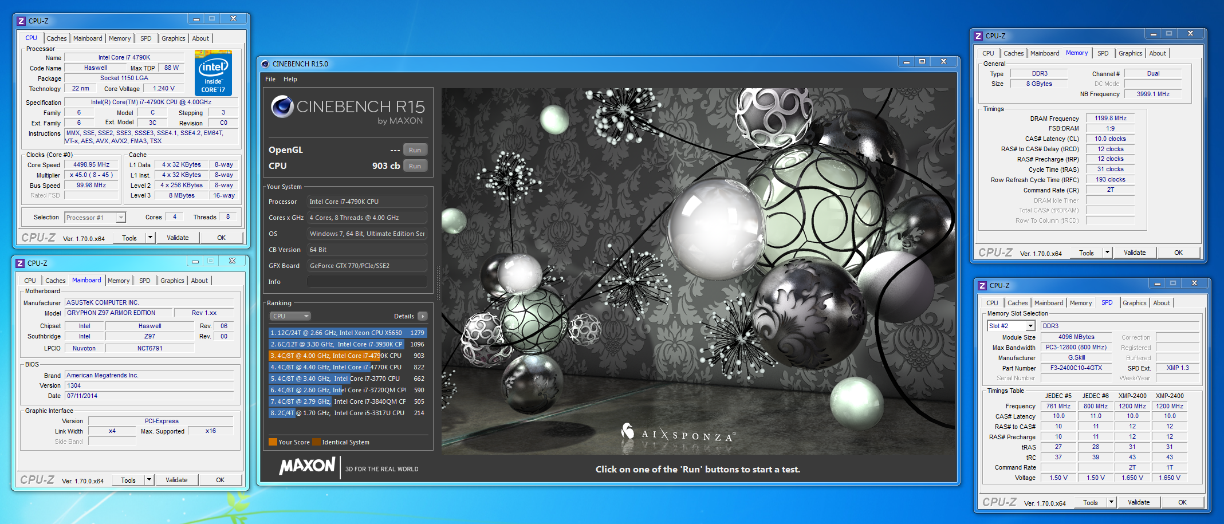Switch to SPD tab in CPU-Z Mainboard window

coord(145,281)
